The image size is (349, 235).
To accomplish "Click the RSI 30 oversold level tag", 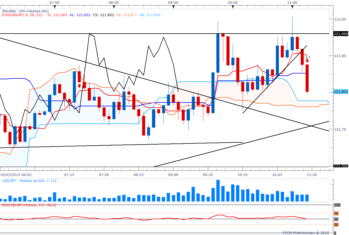I will pos(336,225).
